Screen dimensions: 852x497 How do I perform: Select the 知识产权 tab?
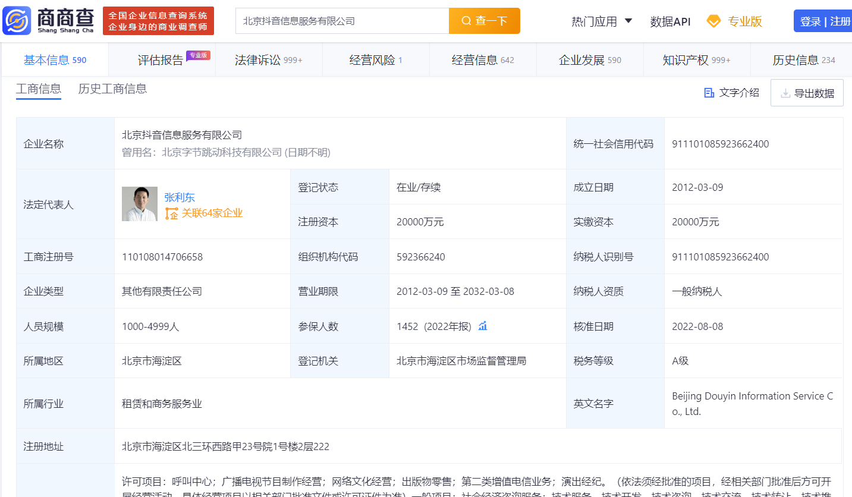click(x=696, y=60)
